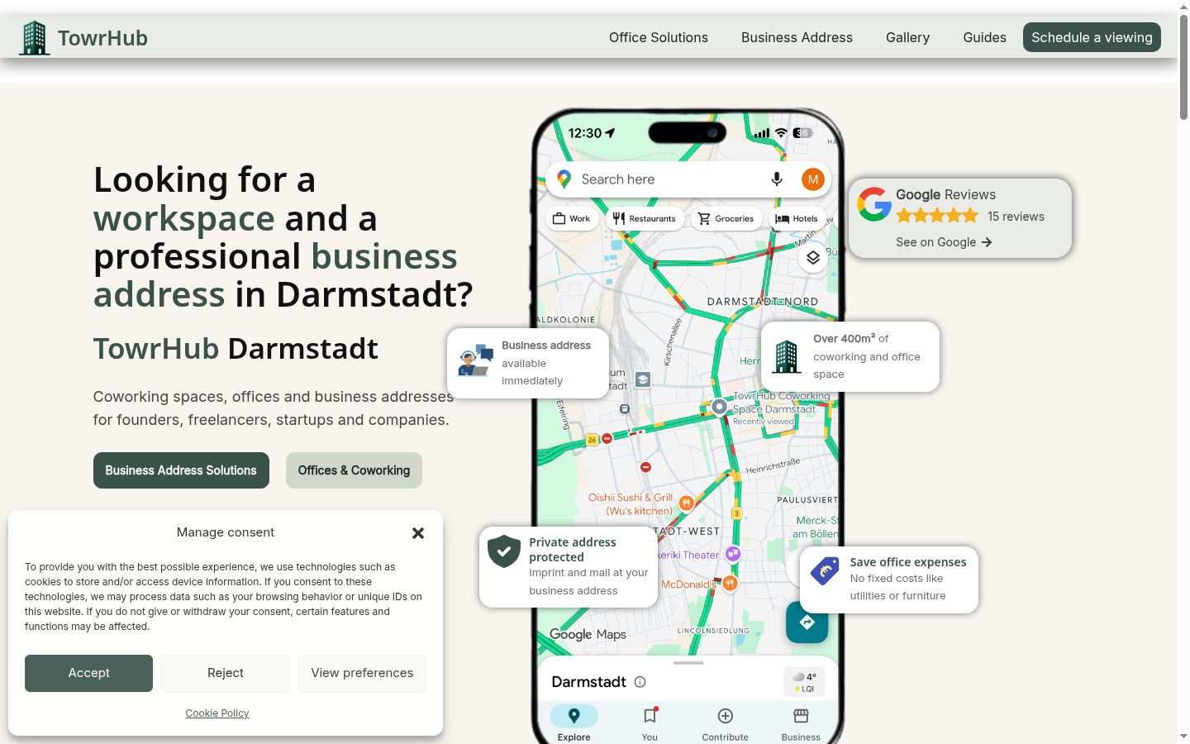Tap the Restaurants filter chip
Image resolution: width=1190 pixels, height=744 pixels.
tap(645, 219)
